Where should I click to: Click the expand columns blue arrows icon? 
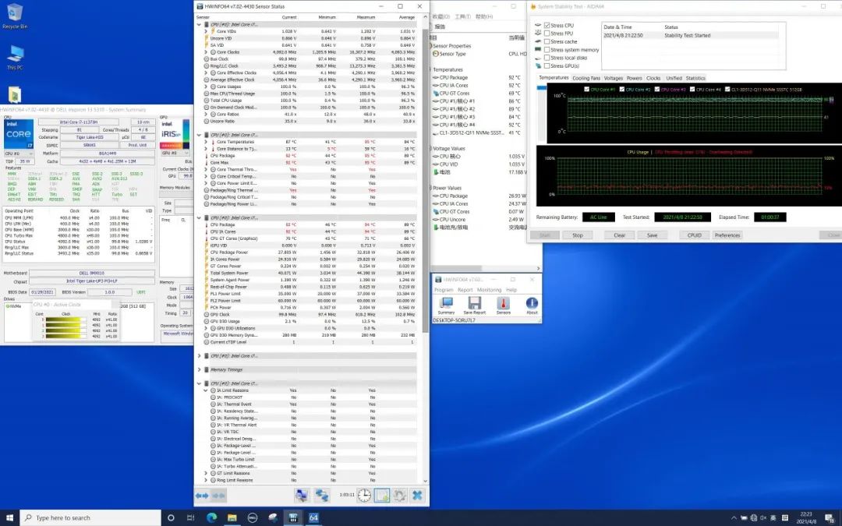[201, 496]
